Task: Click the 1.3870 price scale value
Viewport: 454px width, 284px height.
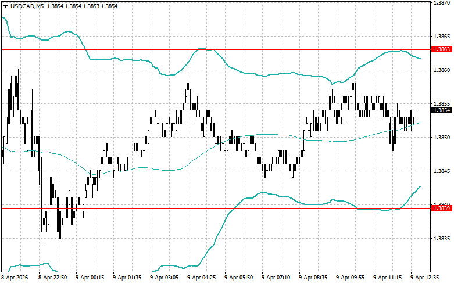Action: tap(442, 2)
